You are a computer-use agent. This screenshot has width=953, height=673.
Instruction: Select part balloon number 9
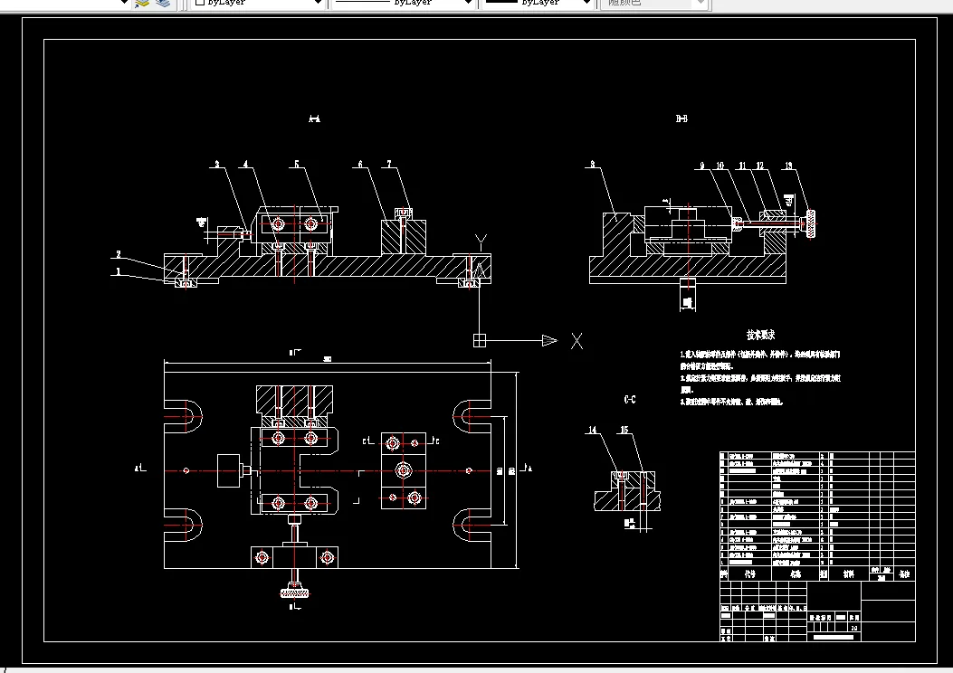tap(702, 166)
